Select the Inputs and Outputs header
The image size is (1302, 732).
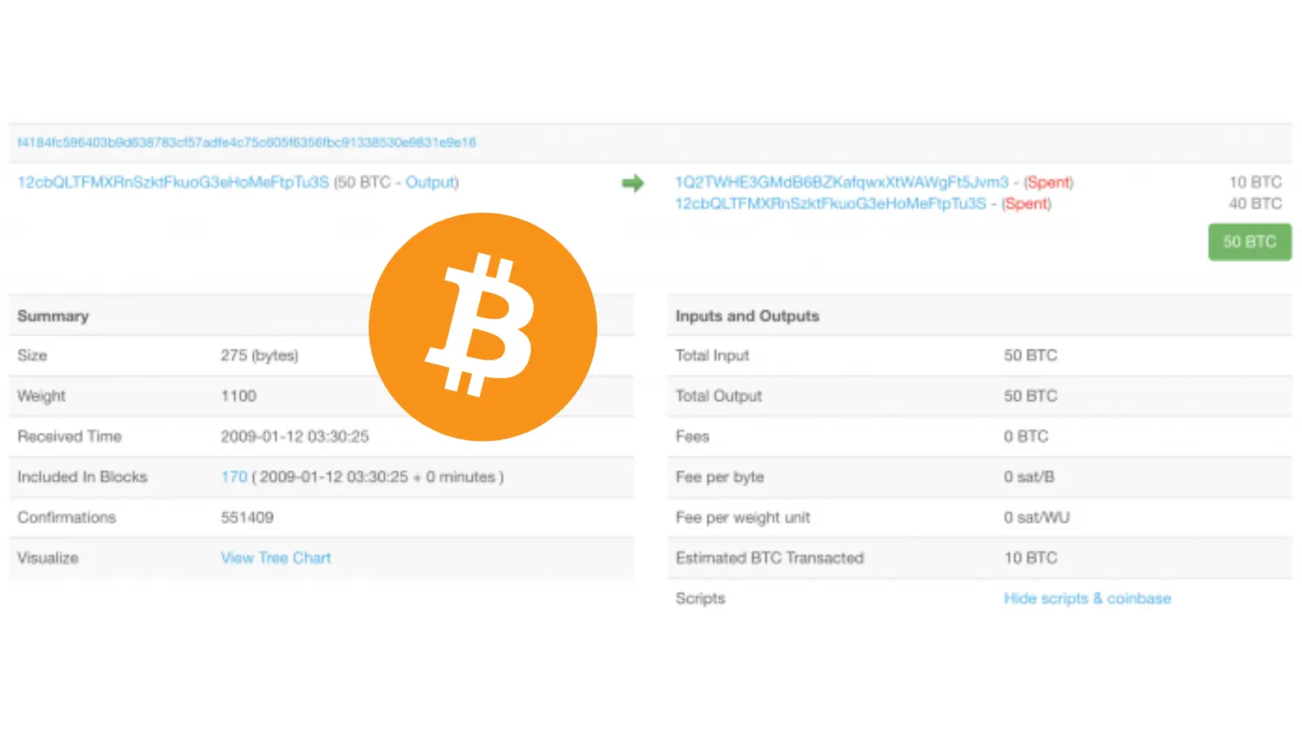747,316
